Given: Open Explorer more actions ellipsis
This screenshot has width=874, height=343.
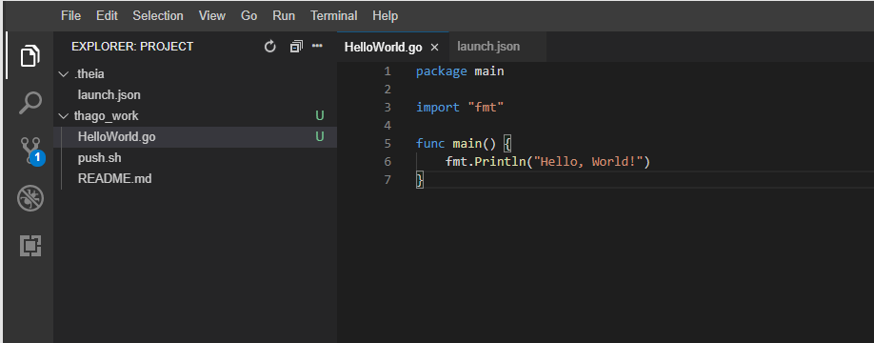Looking at the screenshot, I should [x=317, y=46].
